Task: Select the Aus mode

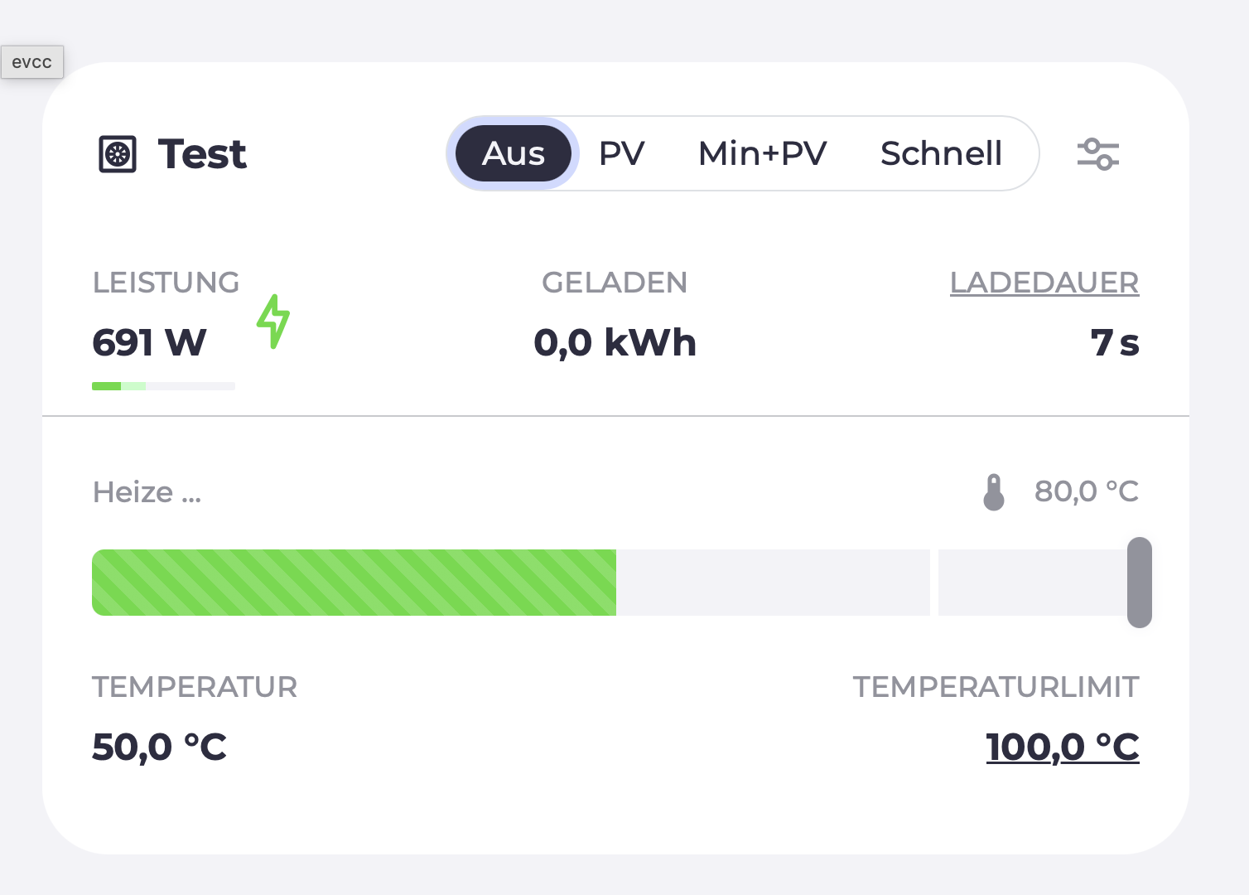Action: pyautogui.click(x=514, y=154)
